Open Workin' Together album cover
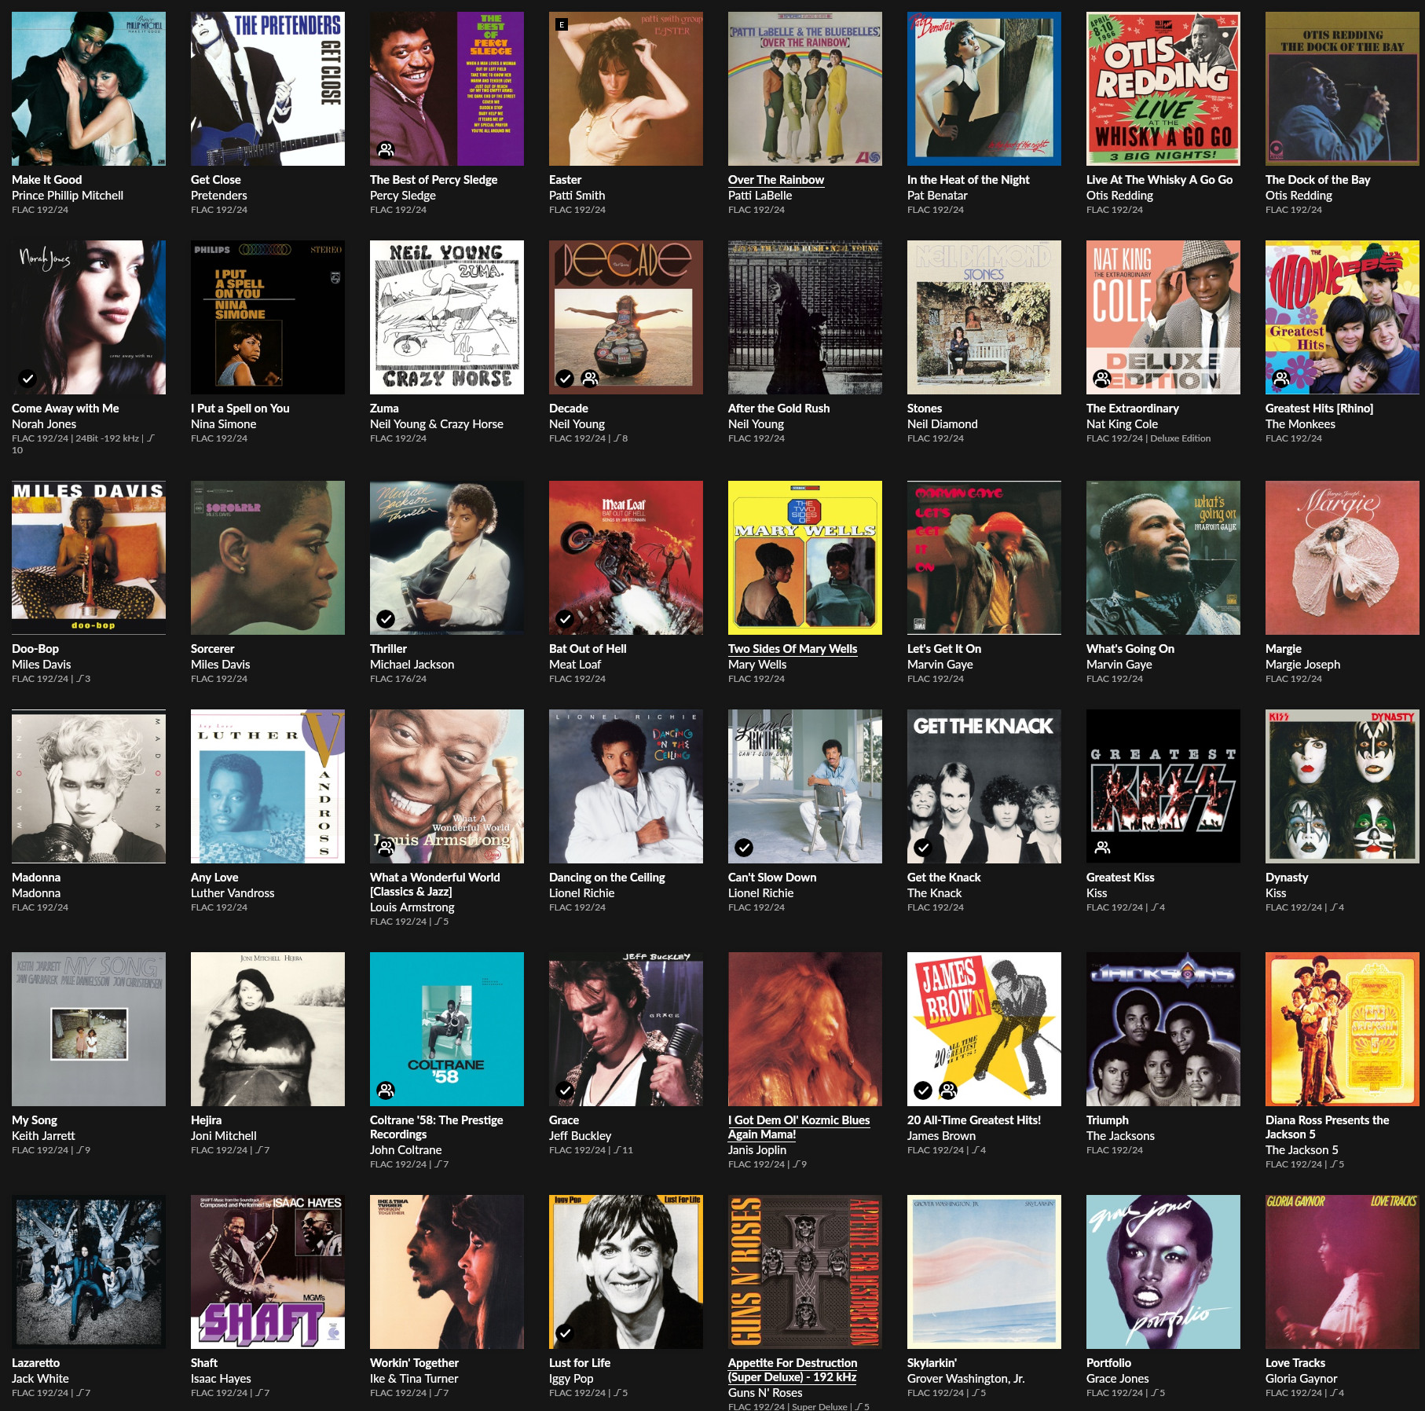Viewport: 1425px width, 1411px height. pyautogui.click(x=447, y=1272)
